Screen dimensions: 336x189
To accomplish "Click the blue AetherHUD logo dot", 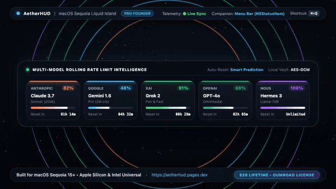I will (x=18, y=14).
